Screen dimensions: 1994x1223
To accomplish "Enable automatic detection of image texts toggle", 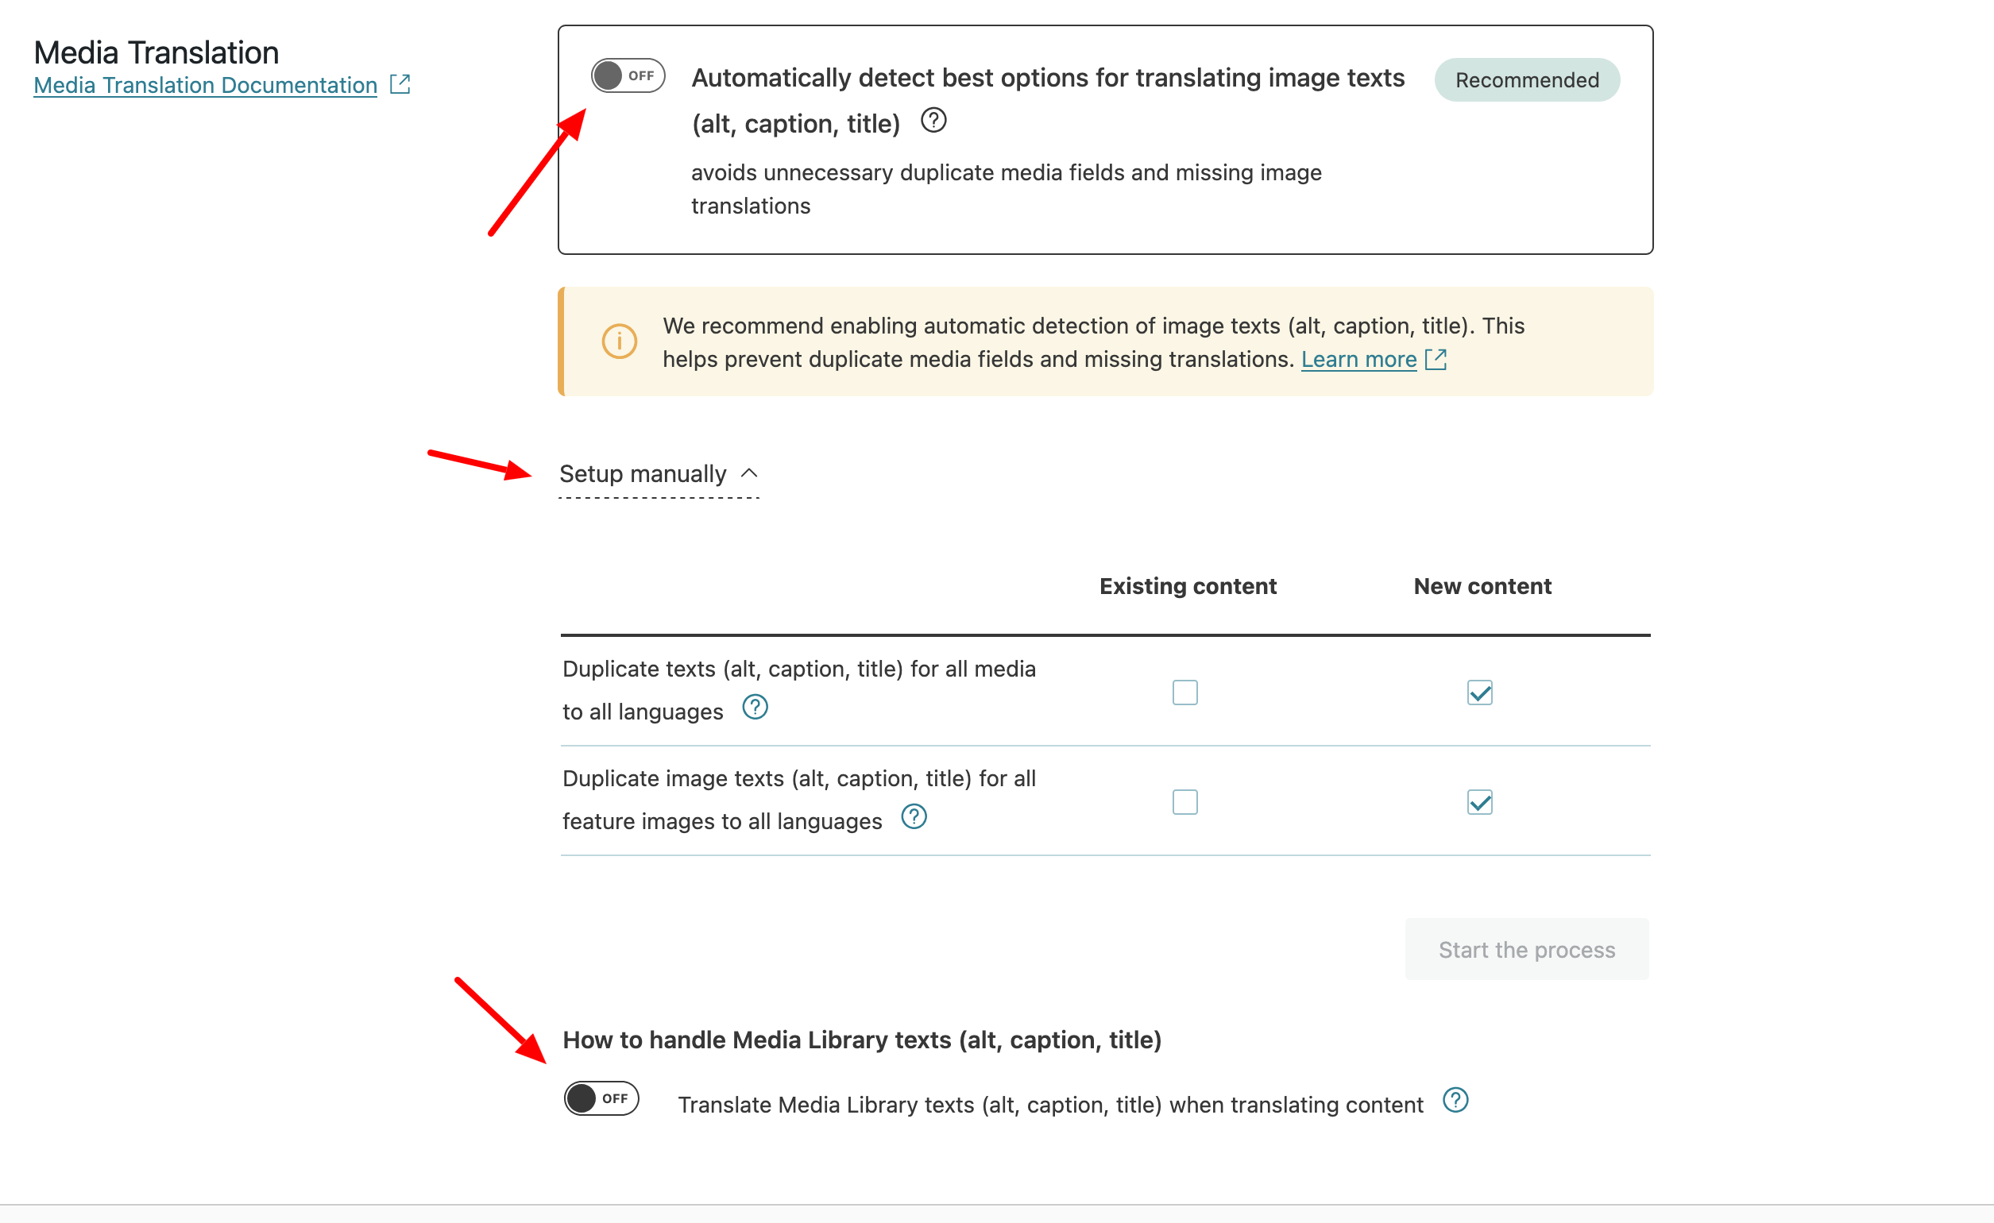I will (627, 76).
